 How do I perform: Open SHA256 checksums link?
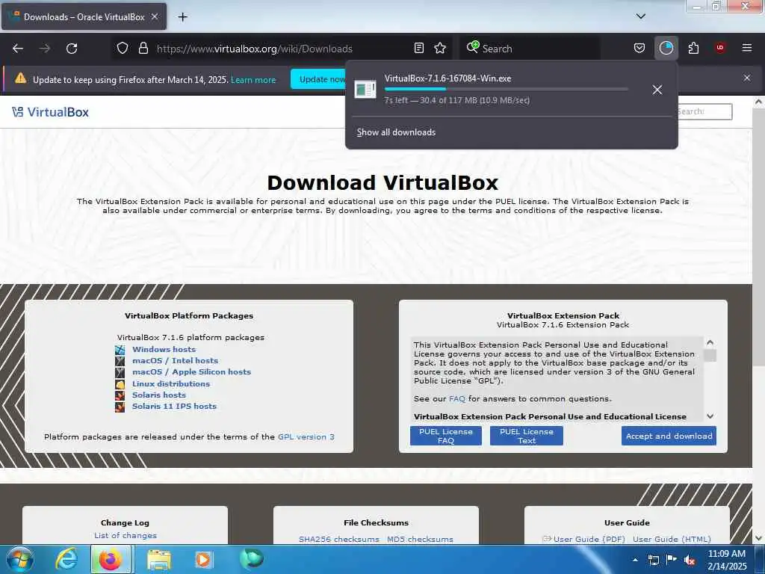[338, 539]
